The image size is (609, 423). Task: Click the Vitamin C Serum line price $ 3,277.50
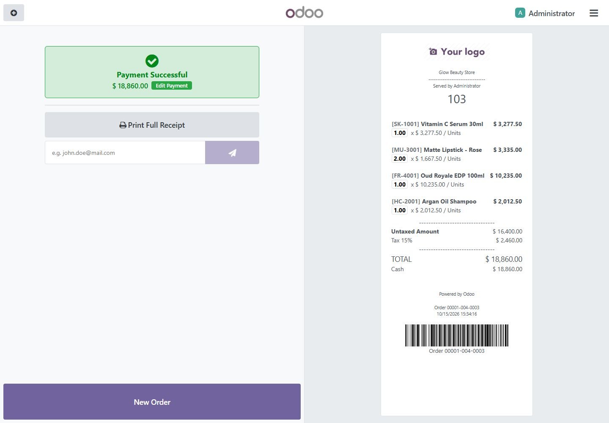(x=507, y=124)
